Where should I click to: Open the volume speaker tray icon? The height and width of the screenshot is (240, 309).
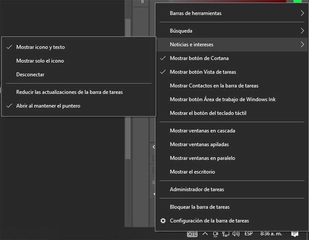[236, 234]
